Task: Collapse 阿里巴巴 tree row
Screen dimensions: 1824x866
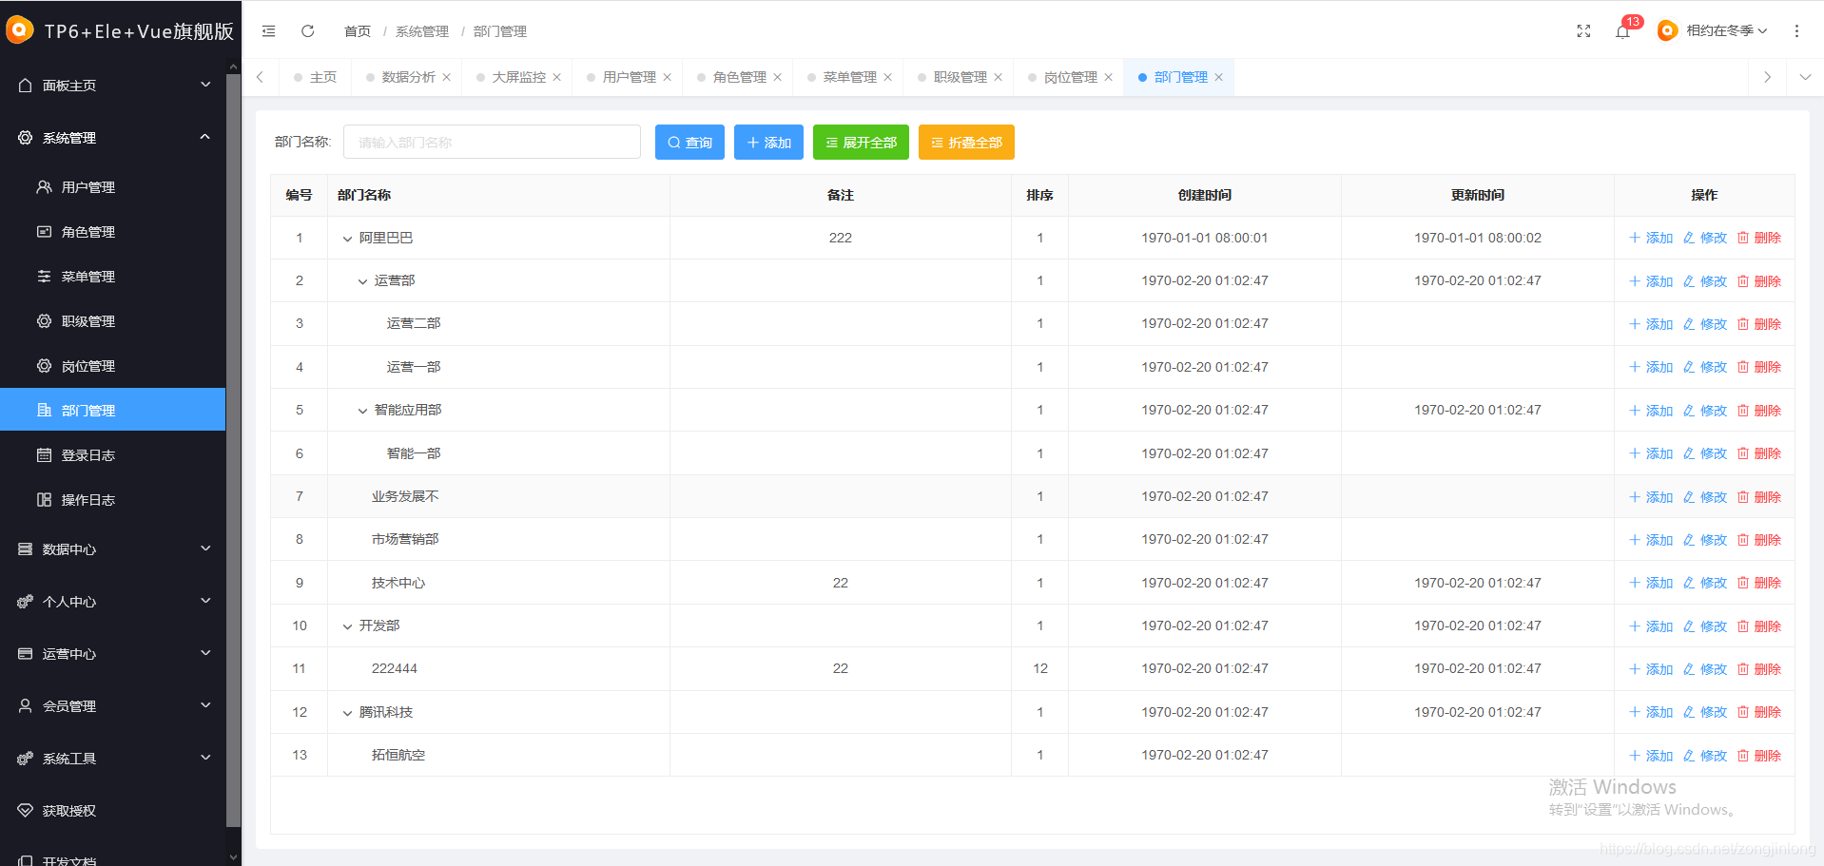Action: coord(347,239)
